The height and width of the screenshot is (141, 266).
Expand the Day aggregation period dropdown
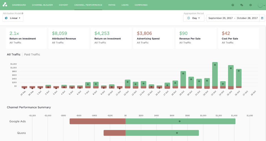194,18
